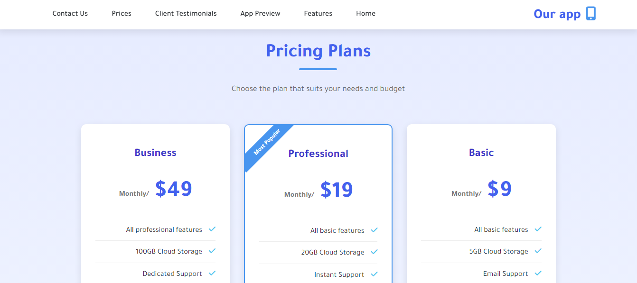Click the $19 Professional price

coord(337,190)
